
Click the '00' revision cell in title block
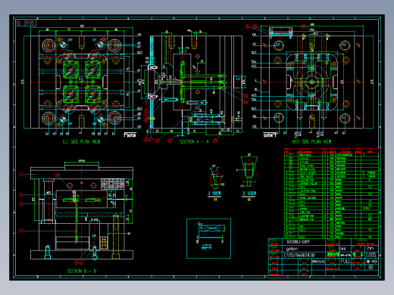(x=371, y=267)
